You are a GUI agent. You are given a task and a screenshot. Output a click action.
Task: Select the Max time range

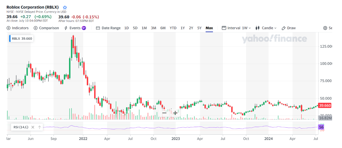pos(209,28)
